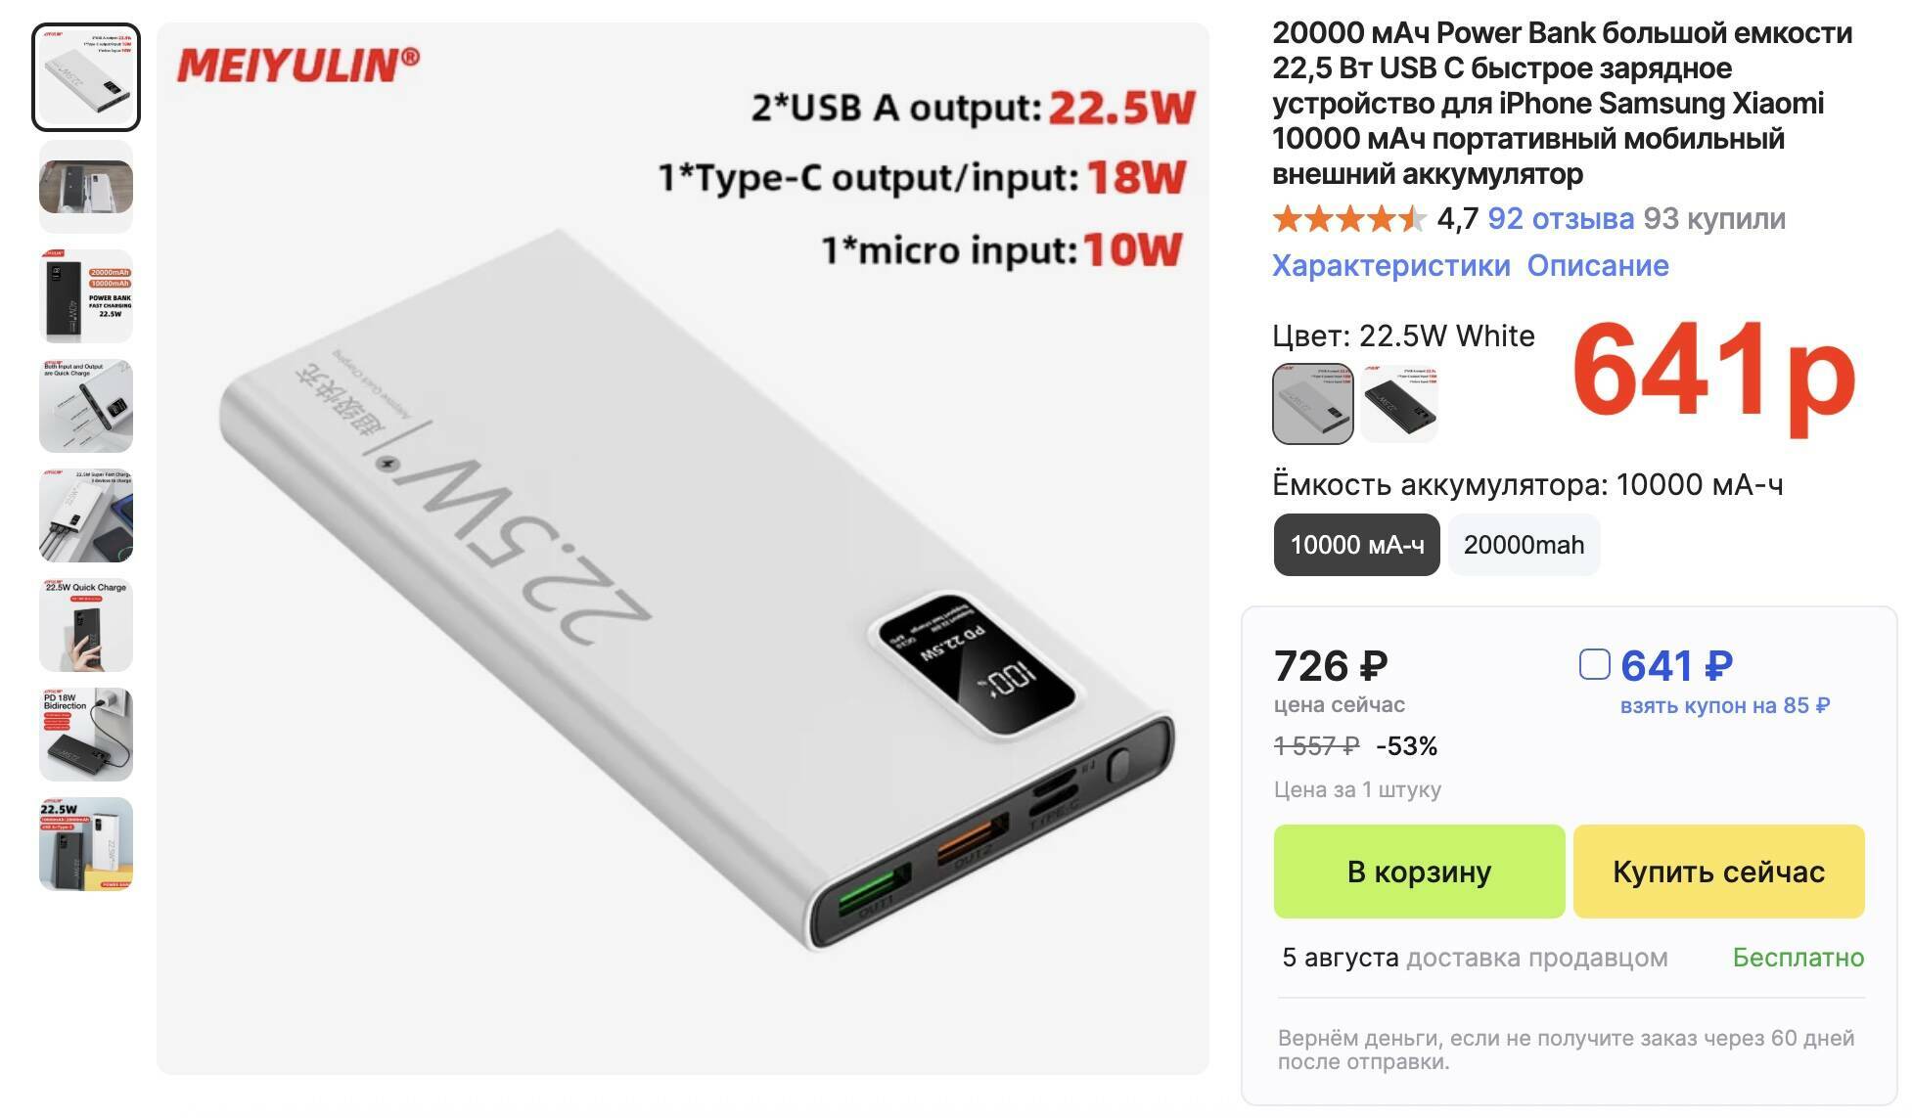This screenshot has width=1912, height=1118.
Task: Click 'взять купон на 85 ₽' link
Action: [x=1724, y=705]
